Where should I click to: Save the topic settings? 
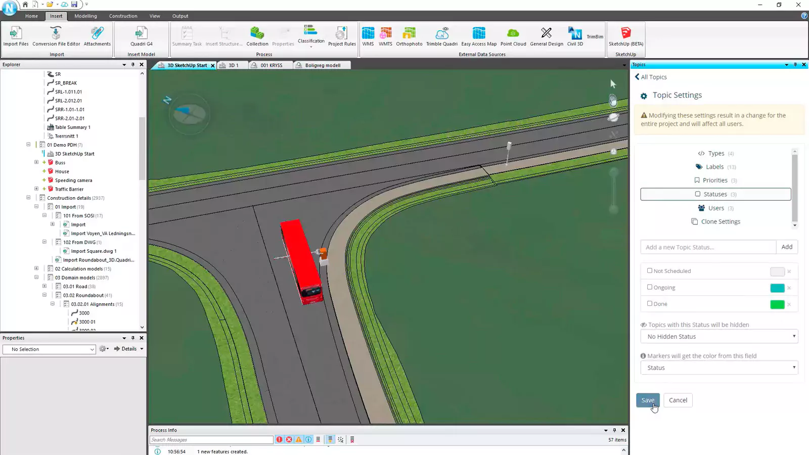click(x=648, y=400)
